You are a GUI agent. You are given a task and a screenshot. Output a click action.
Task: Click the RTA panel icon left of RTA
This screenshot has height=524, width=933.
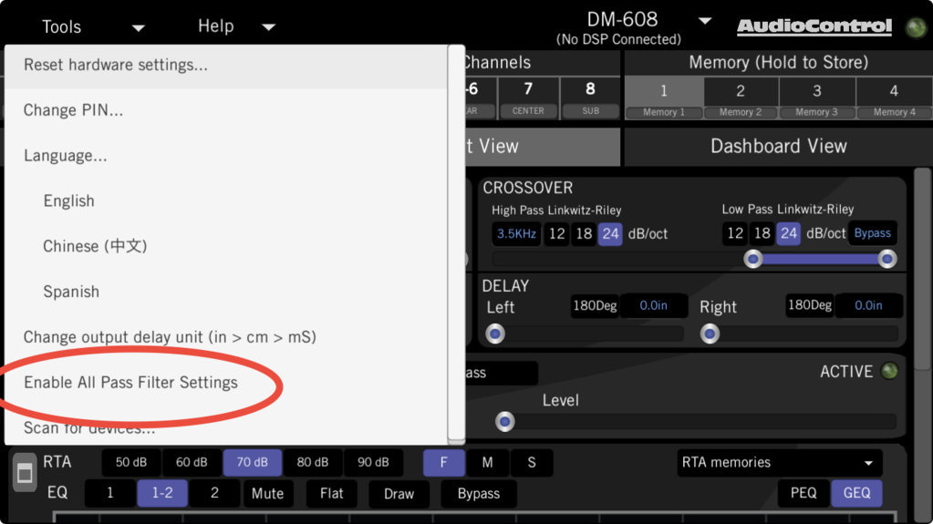coord(25,474)
